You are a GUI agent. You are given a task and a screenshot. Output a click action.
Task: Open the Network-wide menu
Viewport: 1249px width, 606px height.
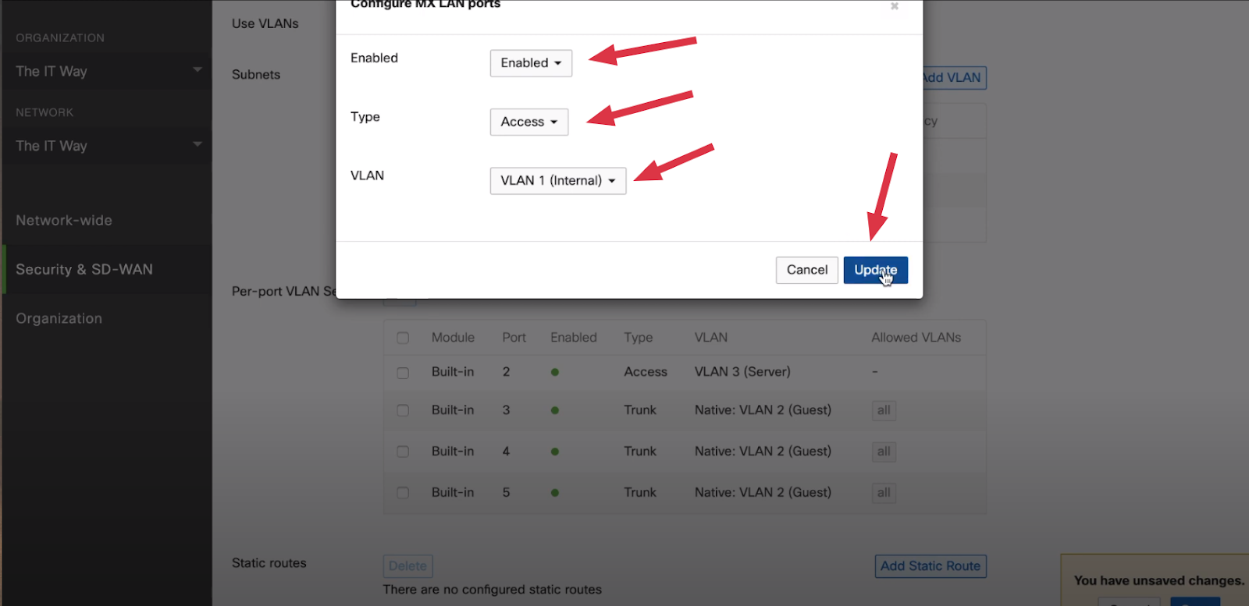pyautogui.click(x=64, y=221)
